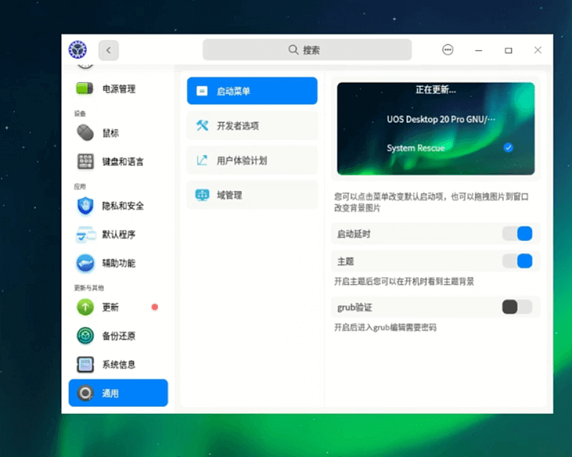Screen dimensions: 572x457
Task: Select the 开发者选项 developer options tab
Action: point(252,126)
